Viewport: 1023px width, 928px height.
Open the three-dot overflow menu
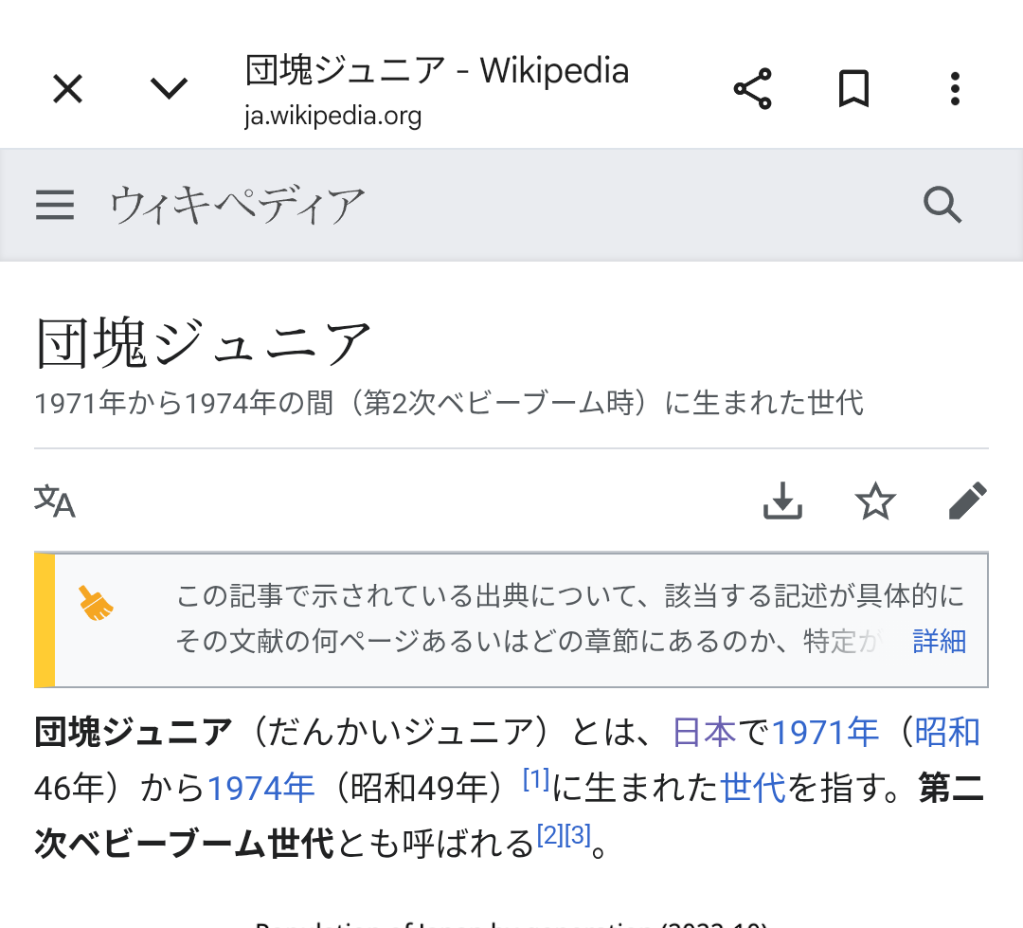[x=955, y=90]
